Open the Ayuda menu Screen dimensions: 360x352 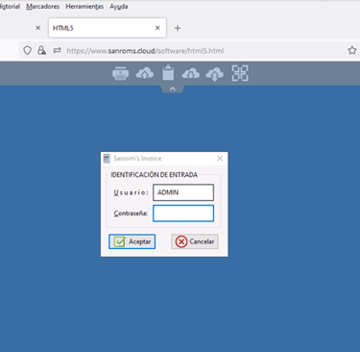pos(119,7)
